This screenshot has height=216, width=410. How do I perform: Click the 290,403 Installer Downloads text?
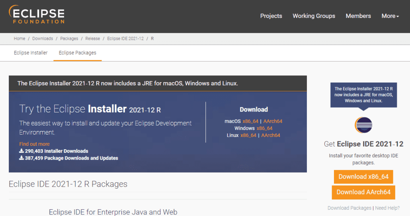[x=57, y=151]
